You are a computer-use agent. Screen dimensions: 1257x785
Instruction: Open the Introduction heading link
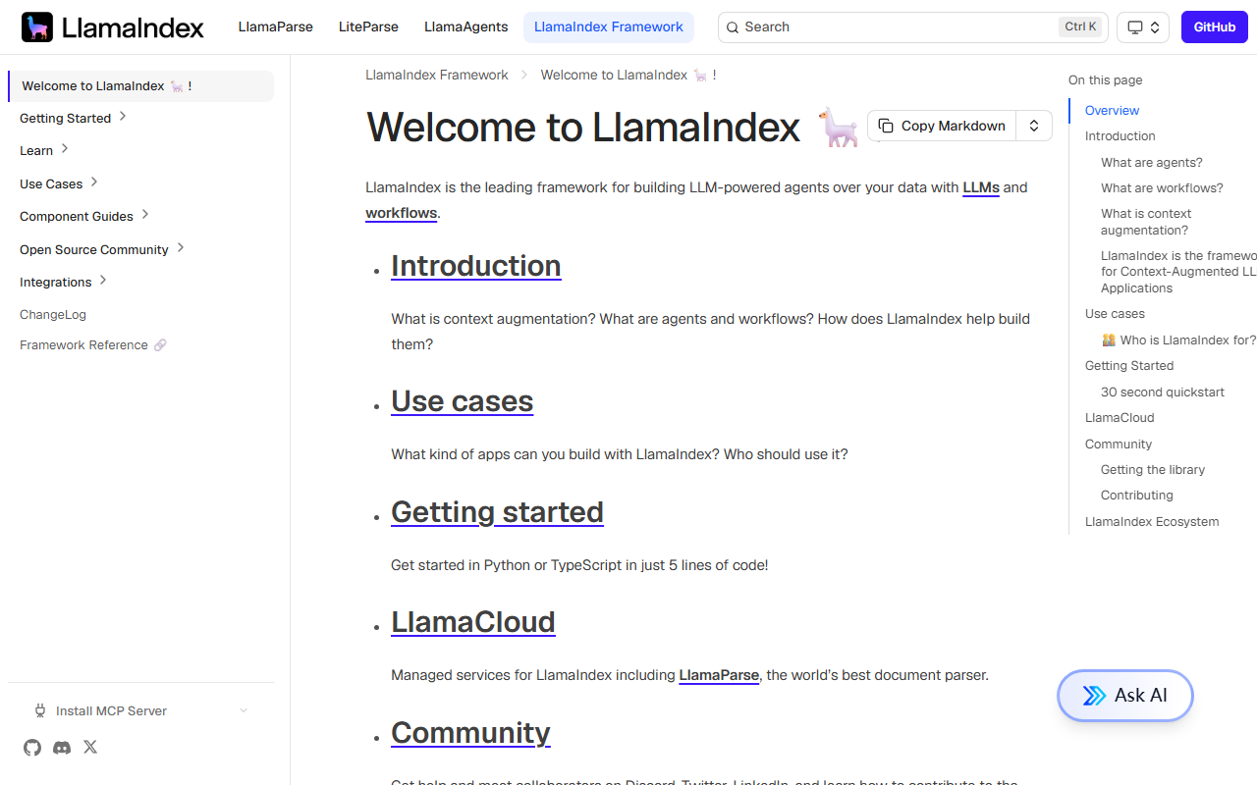(476, 266)
